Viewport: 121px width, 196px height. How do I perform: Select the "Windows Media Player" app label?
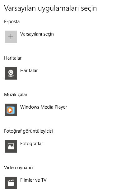[44, 107]
